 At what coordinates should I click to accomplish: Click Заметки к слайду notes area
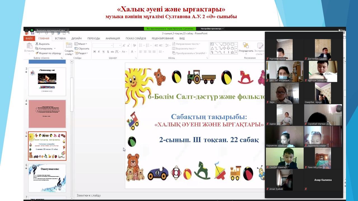coord(168,195)
